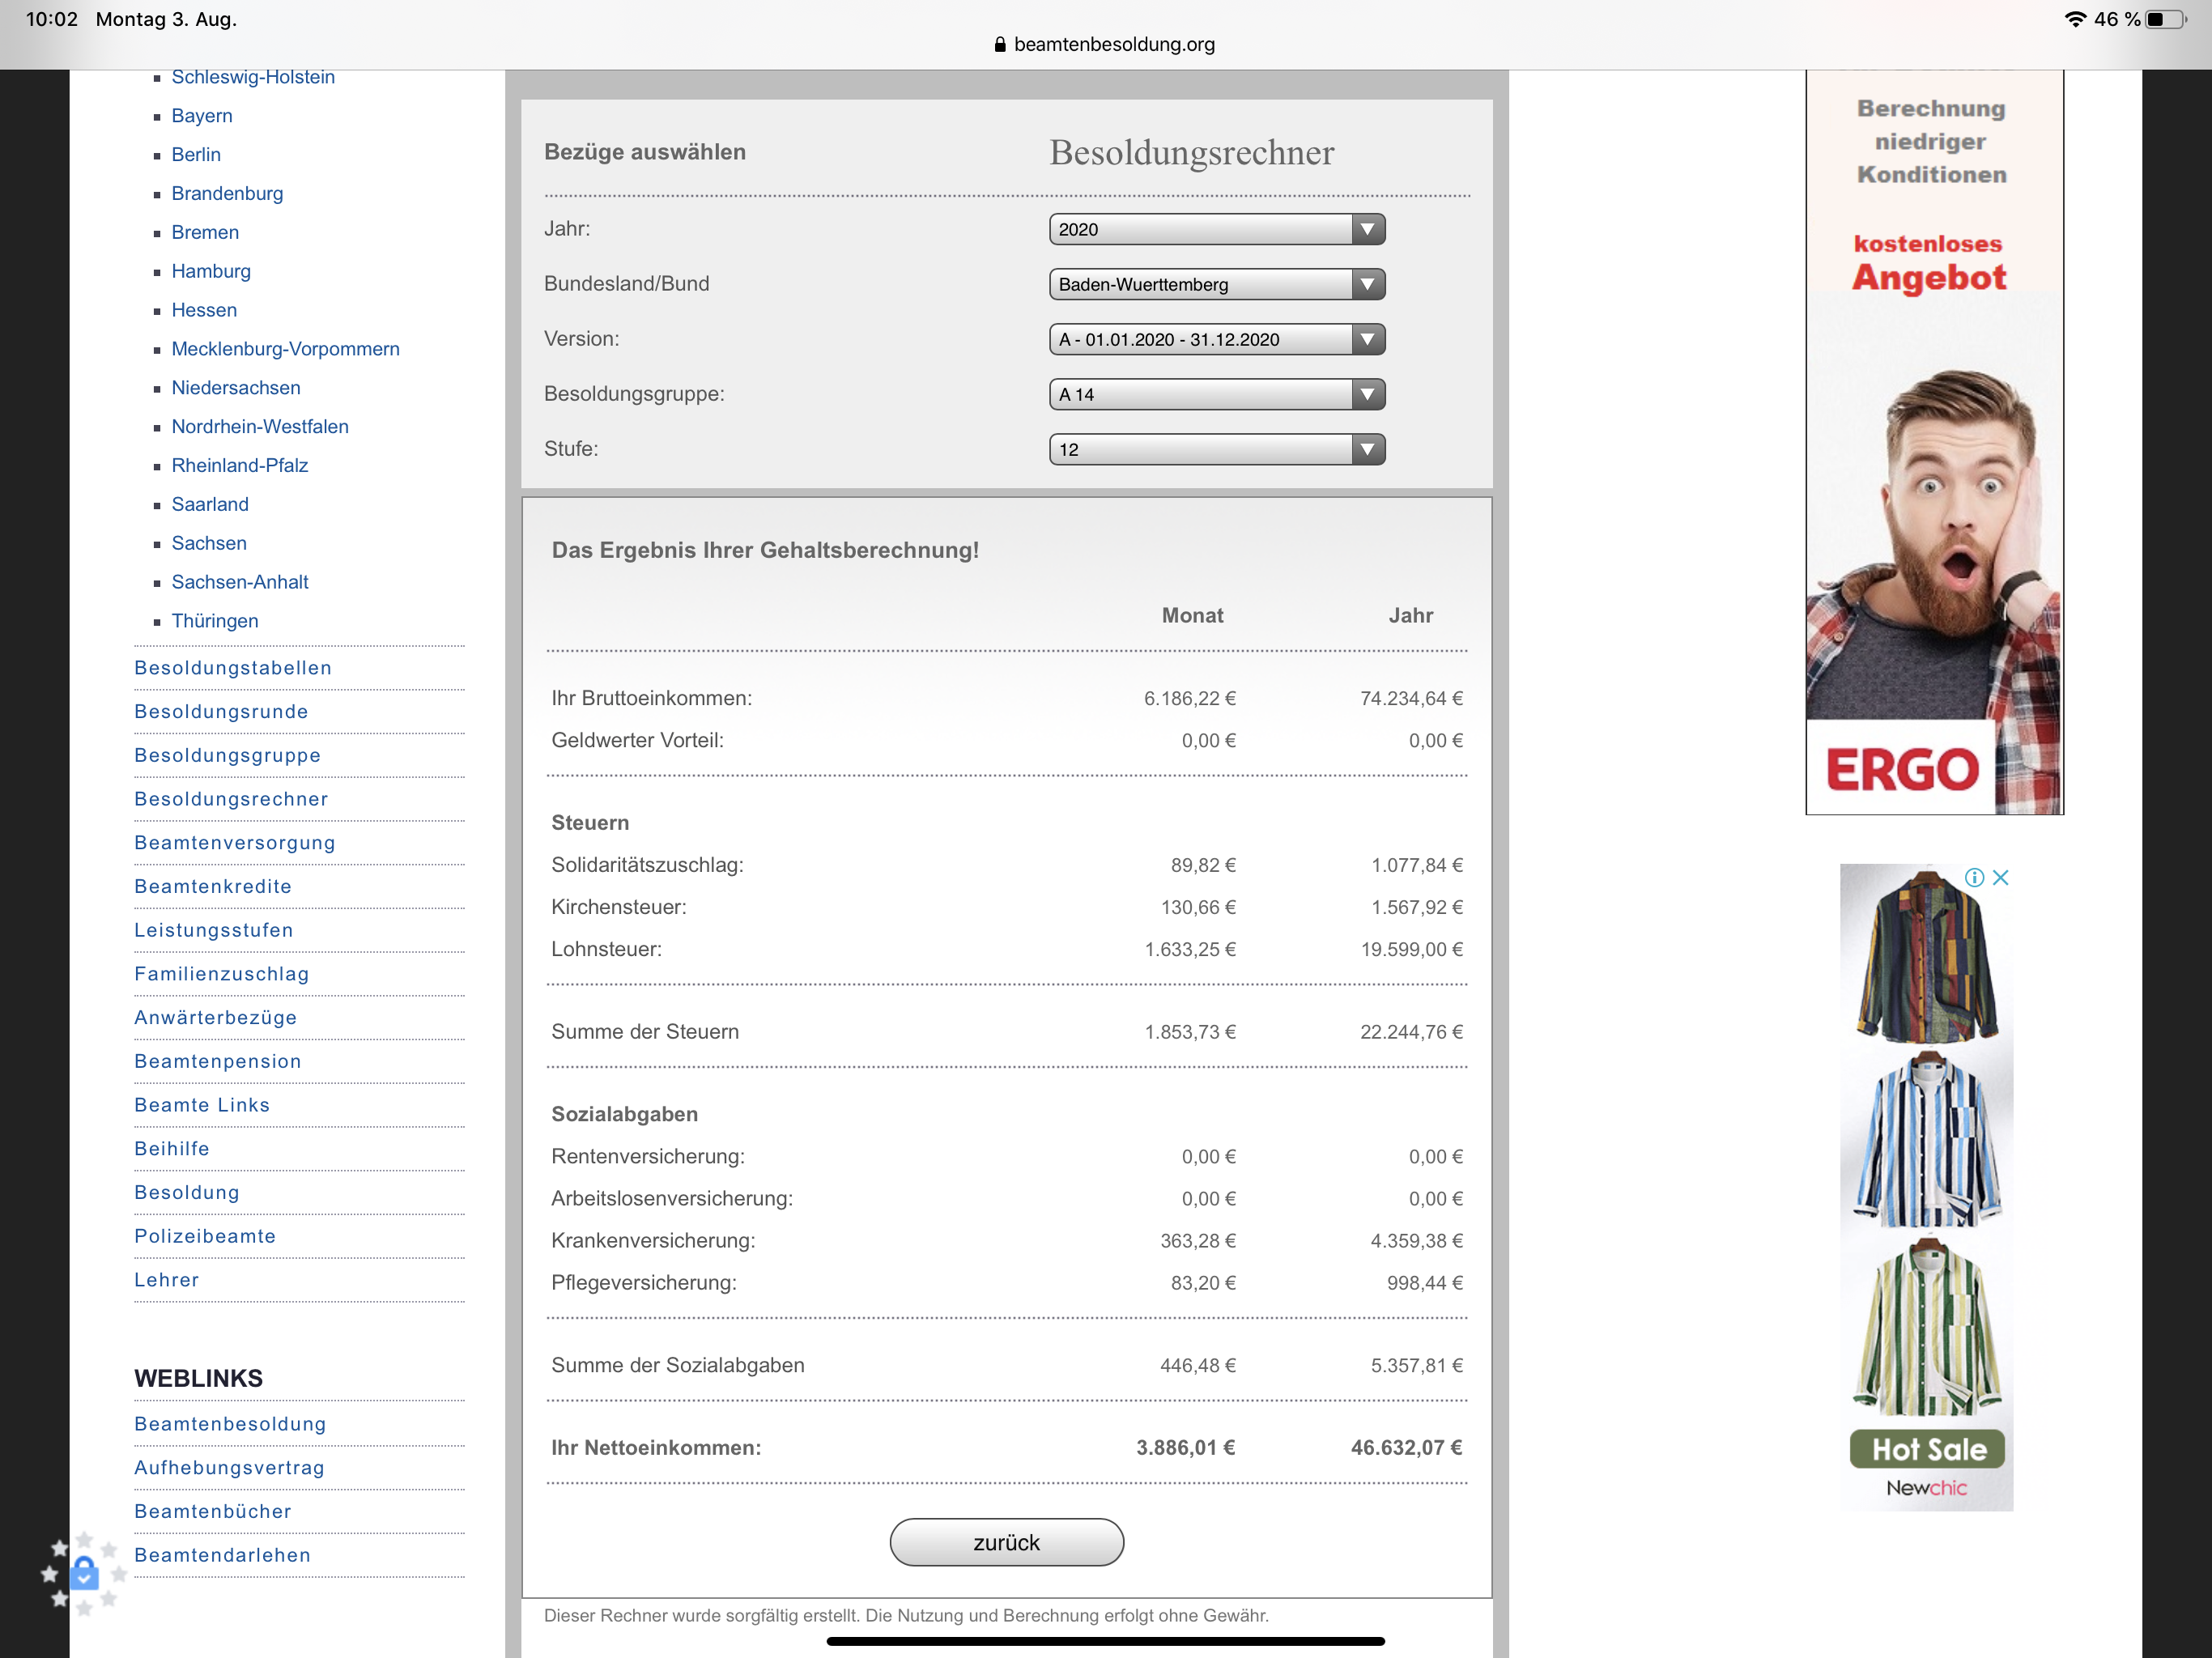Open the Nordrhein-Westfalen link
Viewport: 2212px width, 1658px height.
coord(260,427)
